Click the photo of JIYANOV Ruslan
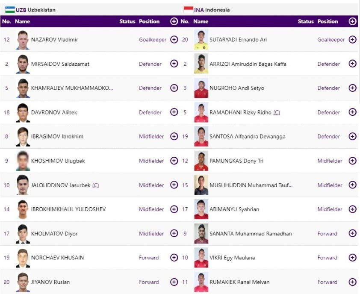 pos(23,282)
